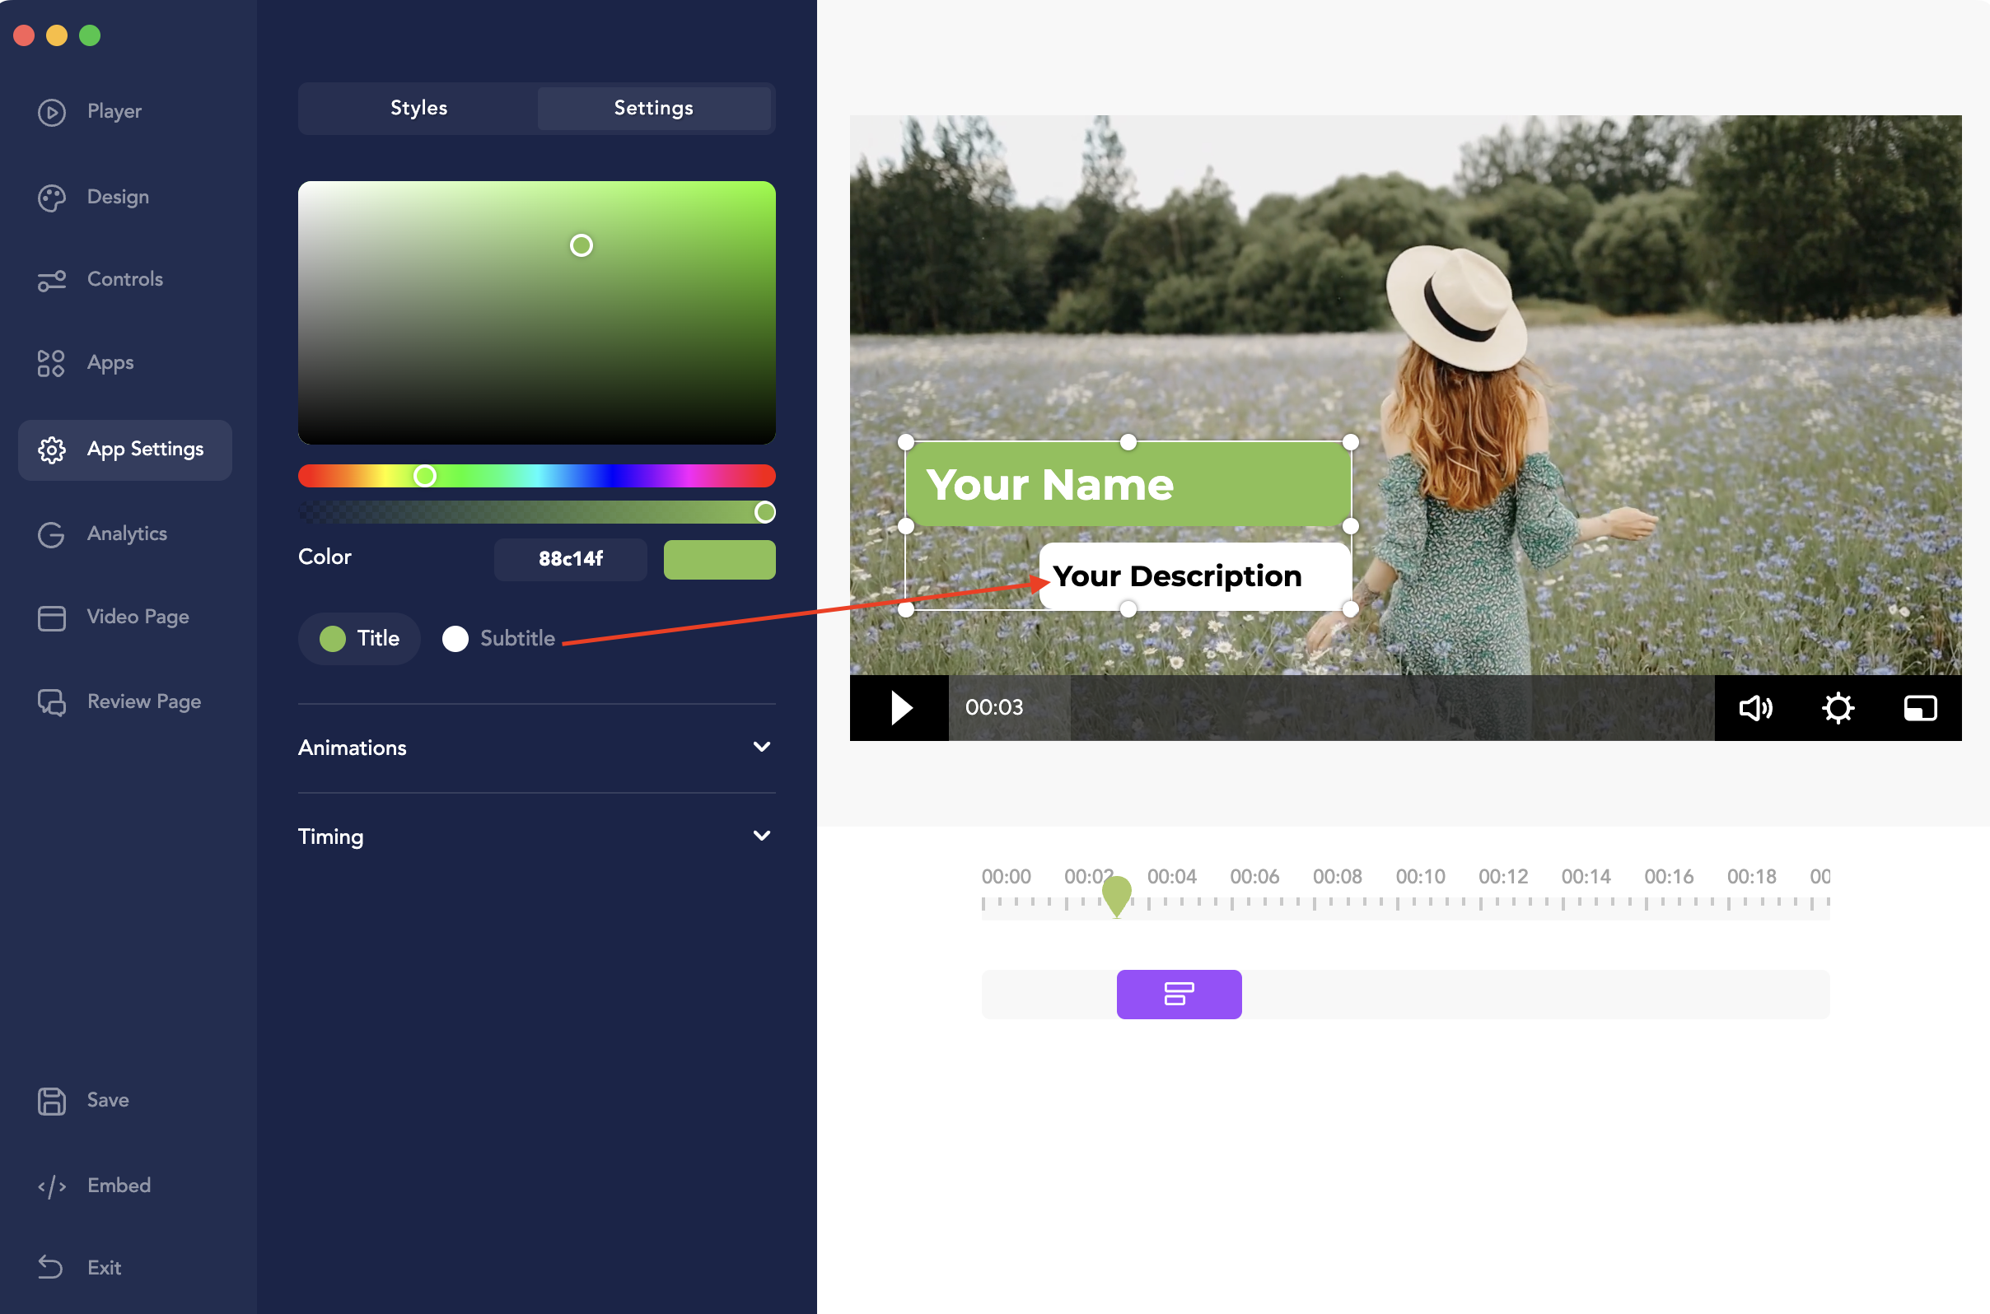Select the 'Your Description' subtitle overlay
Image resolution: width=1990 pixels, height=1314 pixels.
tap(1195, 576)
